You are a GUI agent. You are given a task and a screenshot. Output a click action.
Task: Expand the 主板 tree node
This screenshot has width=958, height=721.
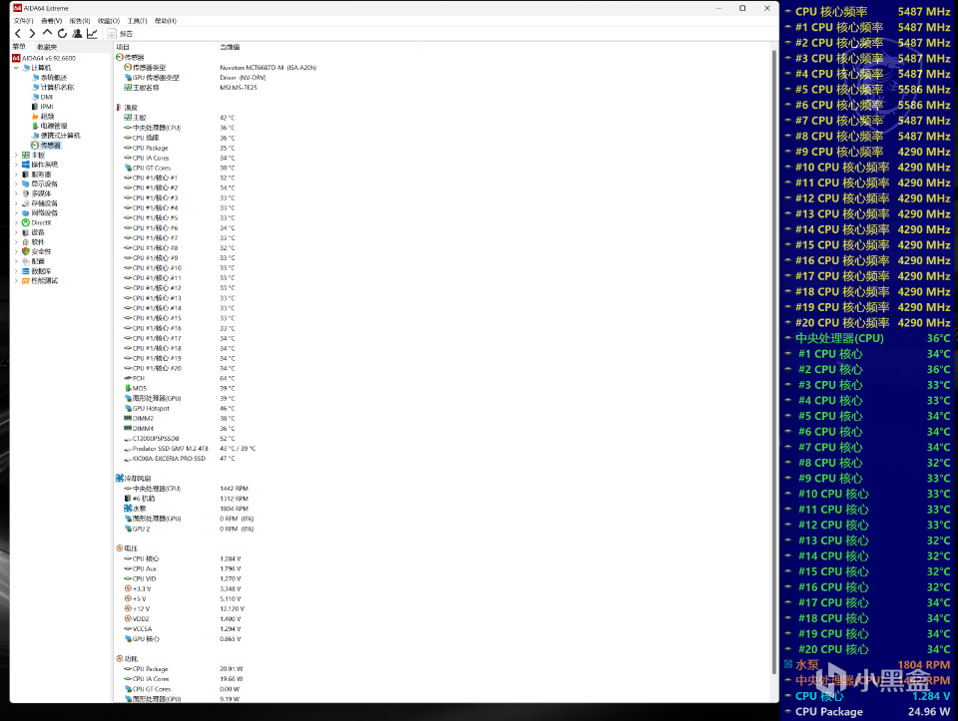click(16, 156)
